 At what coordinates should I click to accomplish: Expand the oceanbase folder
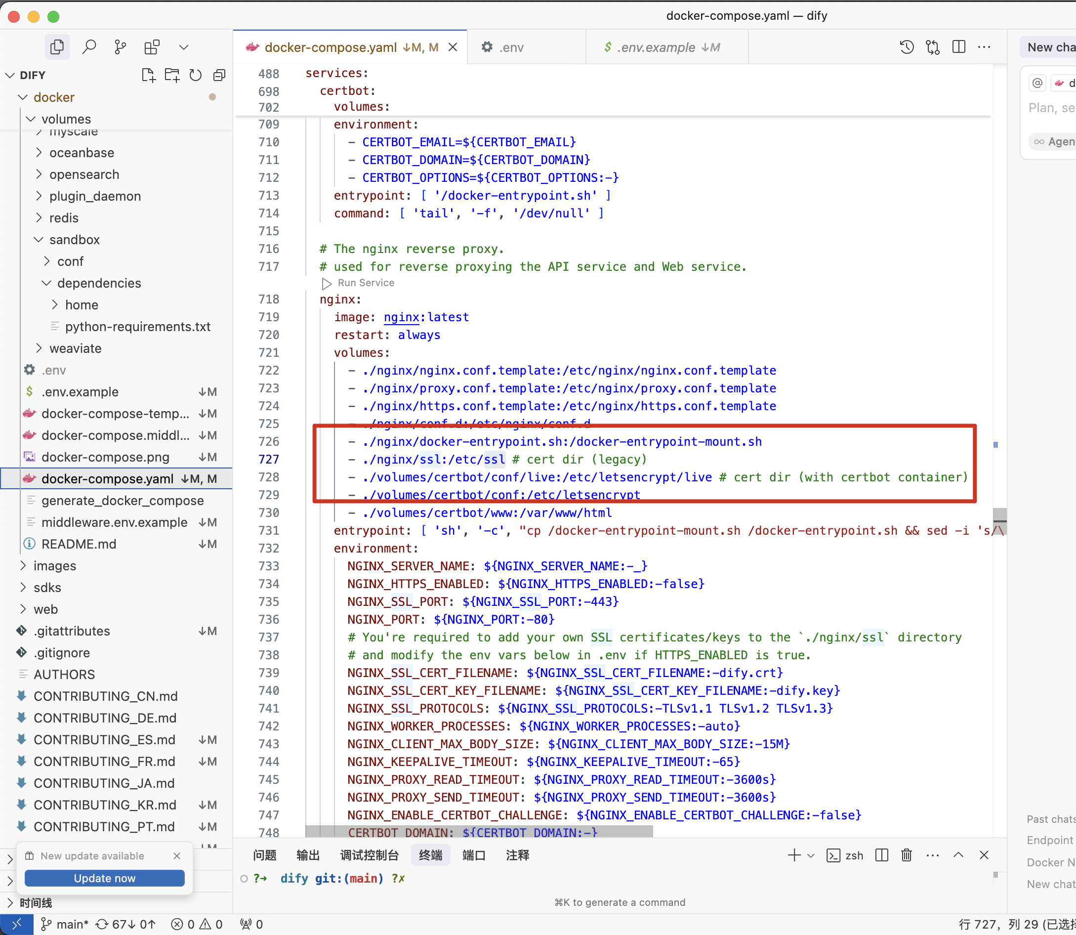pyautogui.click(x=82, y=153)
